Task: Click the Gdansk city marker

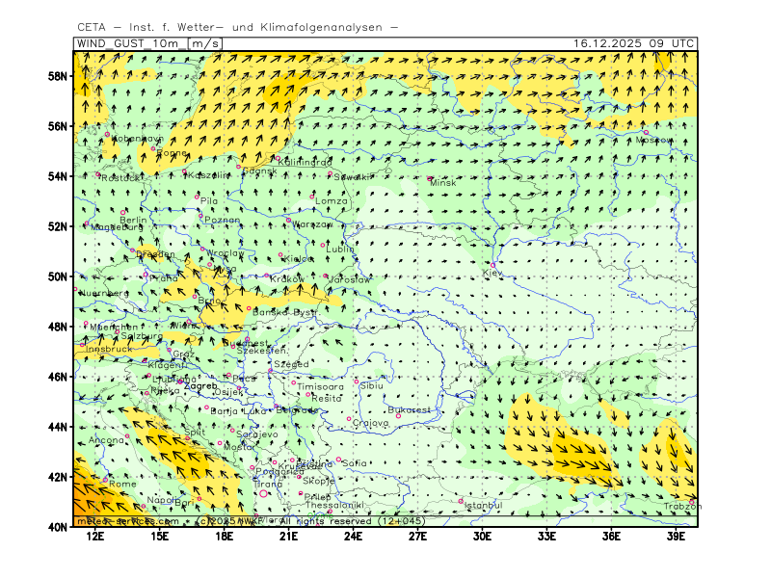Action: [x=241, y=165]
